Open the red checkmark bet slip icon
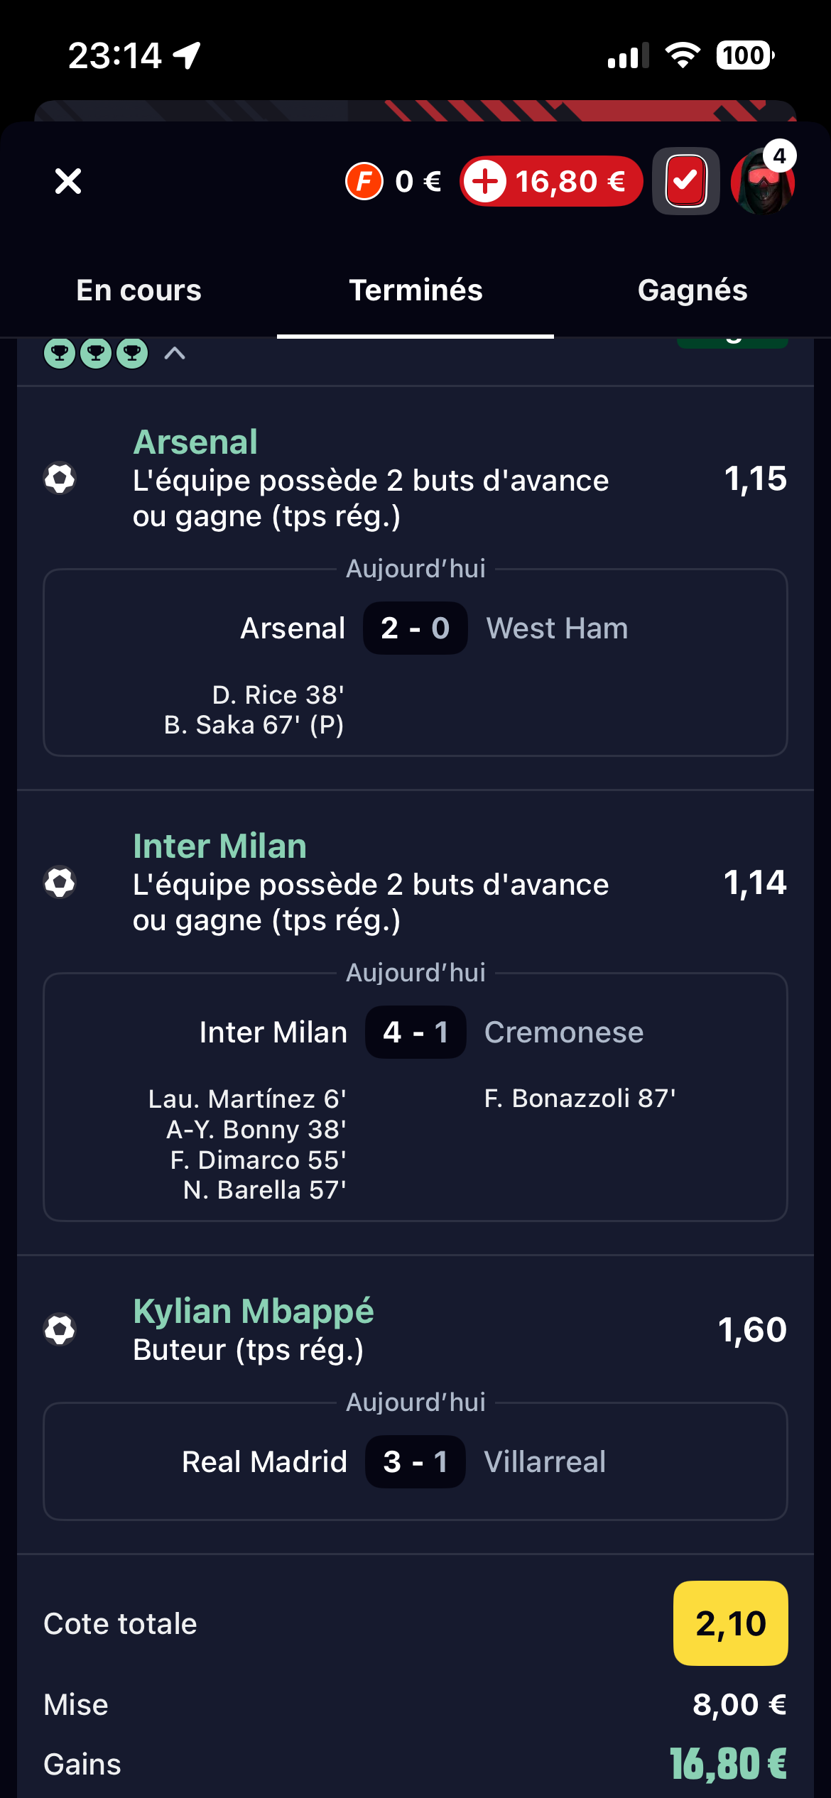Screen dimensions: 831x1798 685,181
